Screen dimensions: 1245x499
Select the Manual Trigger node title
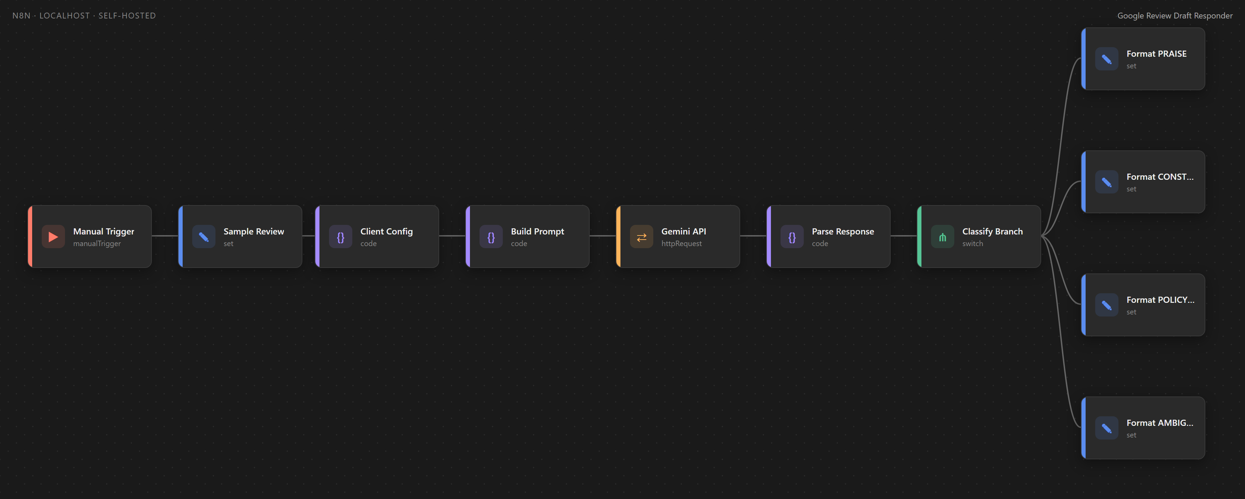pyautogui.click(x=103, y=231)
